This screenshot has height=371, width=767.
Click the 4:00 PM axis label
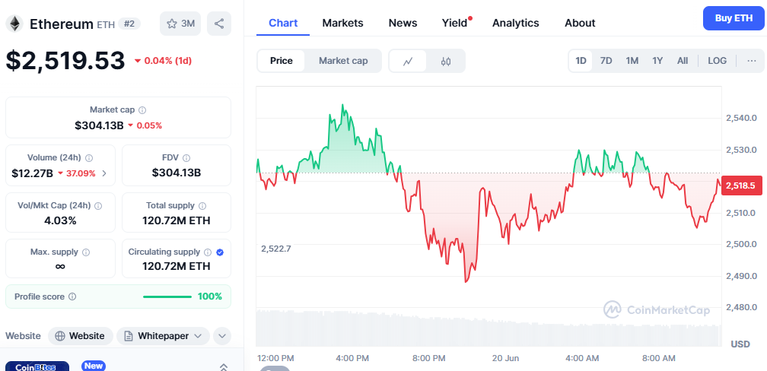coord(352,358)
